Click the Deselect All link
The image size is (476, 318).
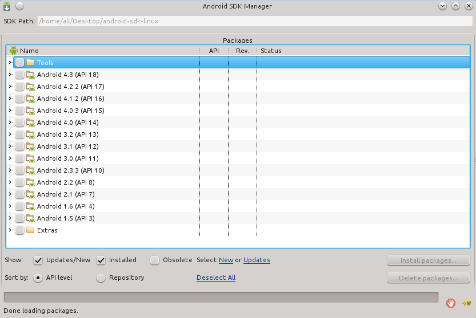click(216, 278)
